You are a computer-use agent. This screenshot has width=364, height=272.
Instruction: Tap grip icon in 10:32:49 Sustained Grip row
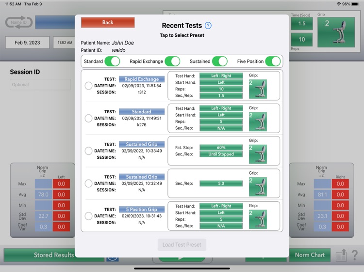tap(258, 187)
